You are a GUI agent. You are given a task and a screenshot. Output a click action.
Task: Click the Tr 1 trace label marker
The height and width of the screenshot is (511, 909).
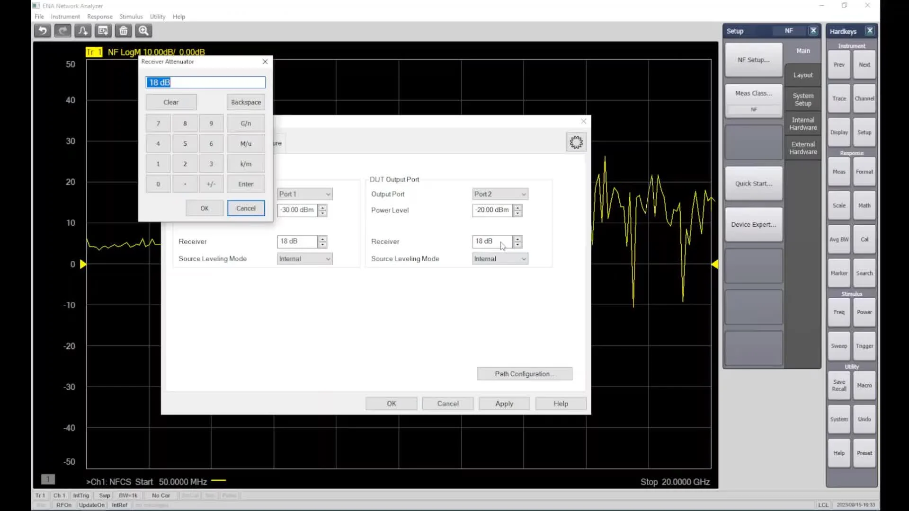[x=94, y=52]
